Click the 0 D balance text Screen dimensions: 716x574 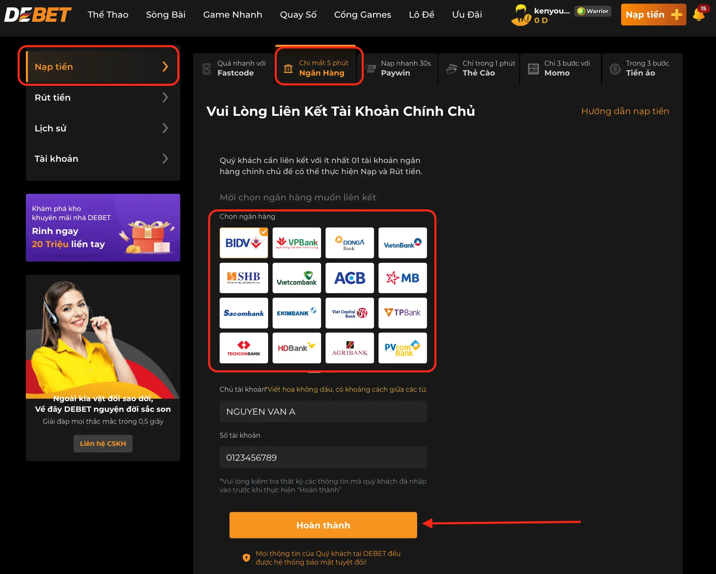(541, 20)
